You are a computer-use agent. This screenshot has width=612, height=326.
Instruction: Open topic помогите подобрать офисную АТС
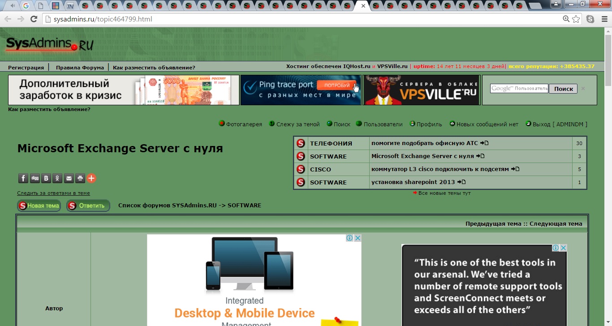425,143
